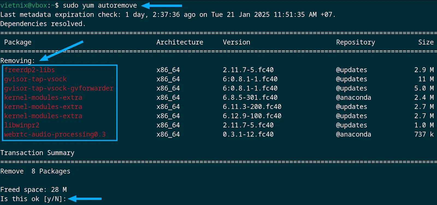Screen dimensions: 437x205
Task: Click the 'Transaction Summary' heading
Action: (x=37, y=153)
